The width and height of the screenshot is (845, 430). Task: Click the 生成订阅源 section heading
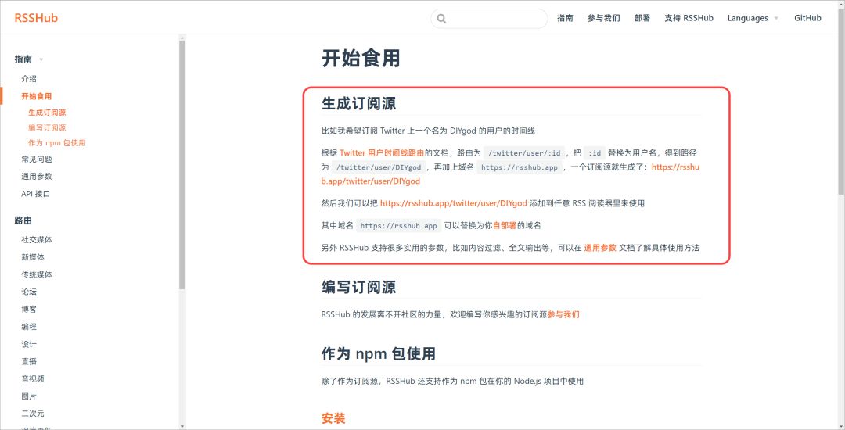tap(358, 102)
